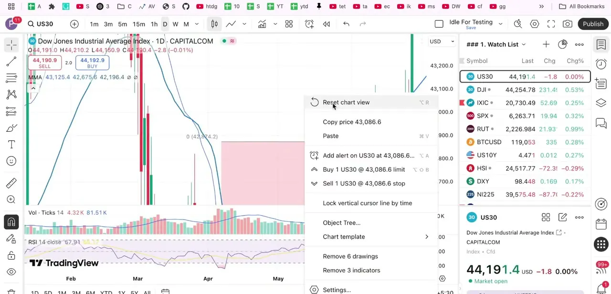Select the Text annotation tool

click(x=11, y=145)
